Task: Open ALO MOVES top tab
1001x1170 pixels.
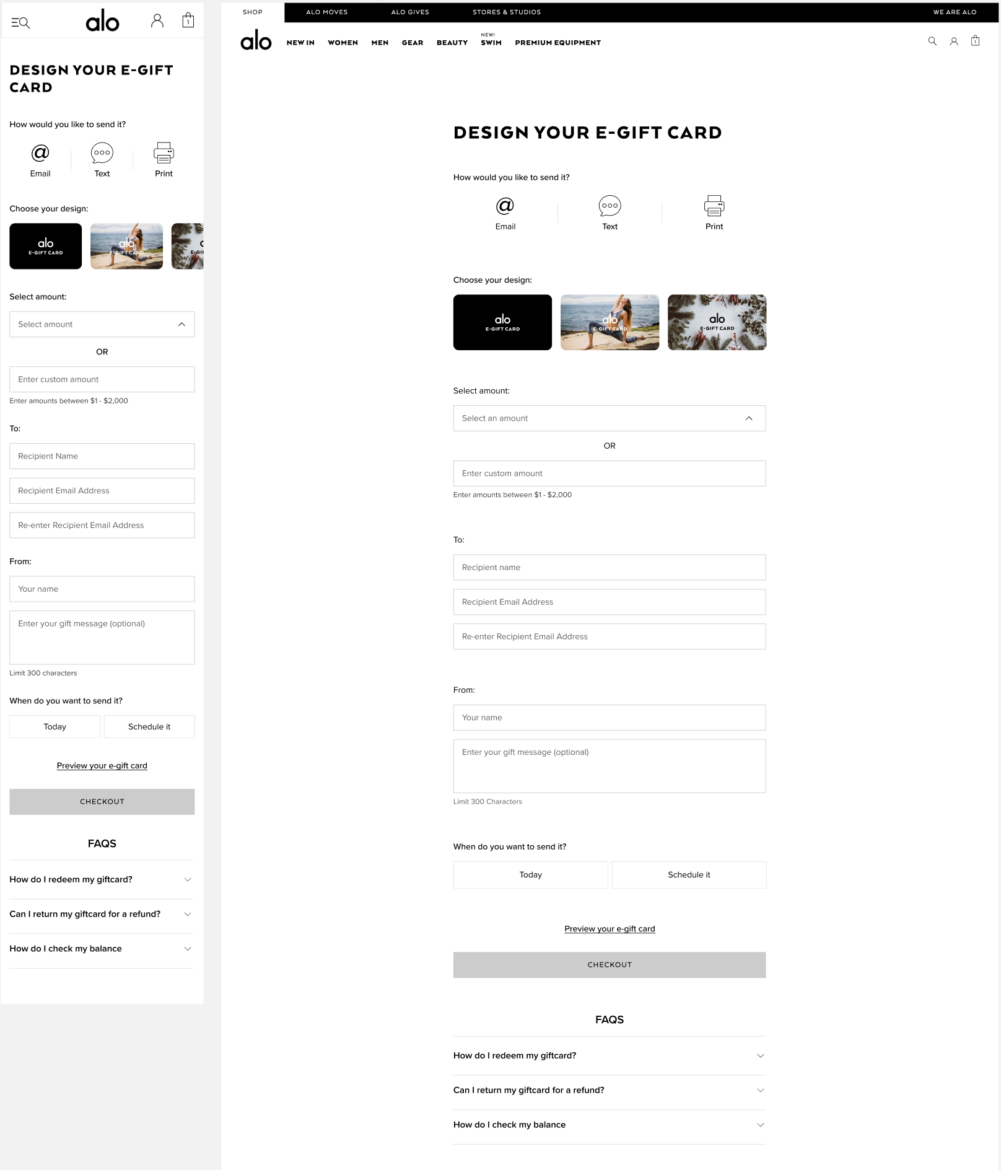Action: 327,12
